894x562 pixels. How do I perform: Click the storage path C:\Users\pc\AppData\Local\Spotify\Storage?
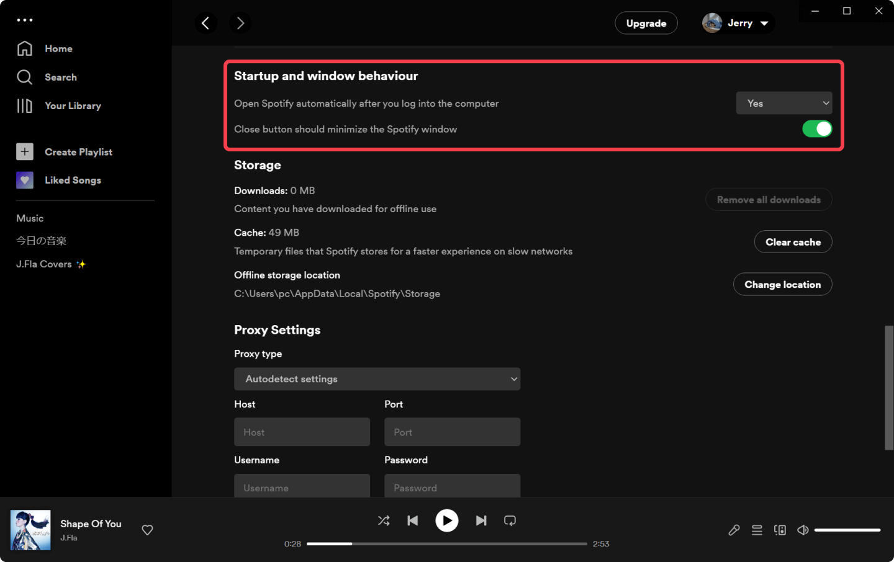337,293
